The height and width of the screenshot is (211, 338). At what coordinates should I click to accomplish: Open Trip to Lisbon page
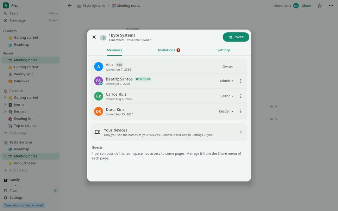tap(30, 126)
